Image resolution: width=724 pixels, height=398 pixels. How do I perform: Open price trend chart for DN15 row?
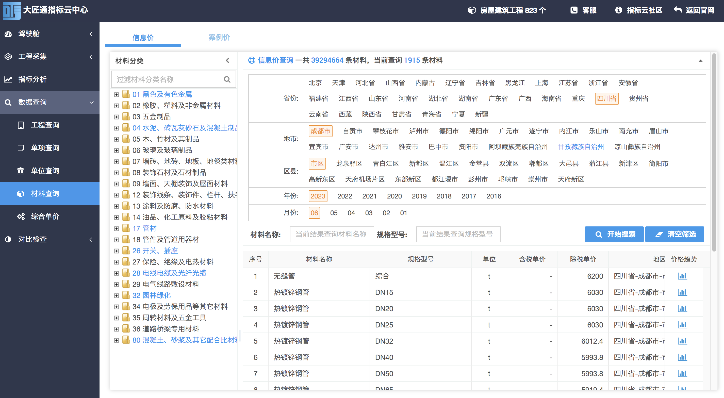(x=682, y=292)
